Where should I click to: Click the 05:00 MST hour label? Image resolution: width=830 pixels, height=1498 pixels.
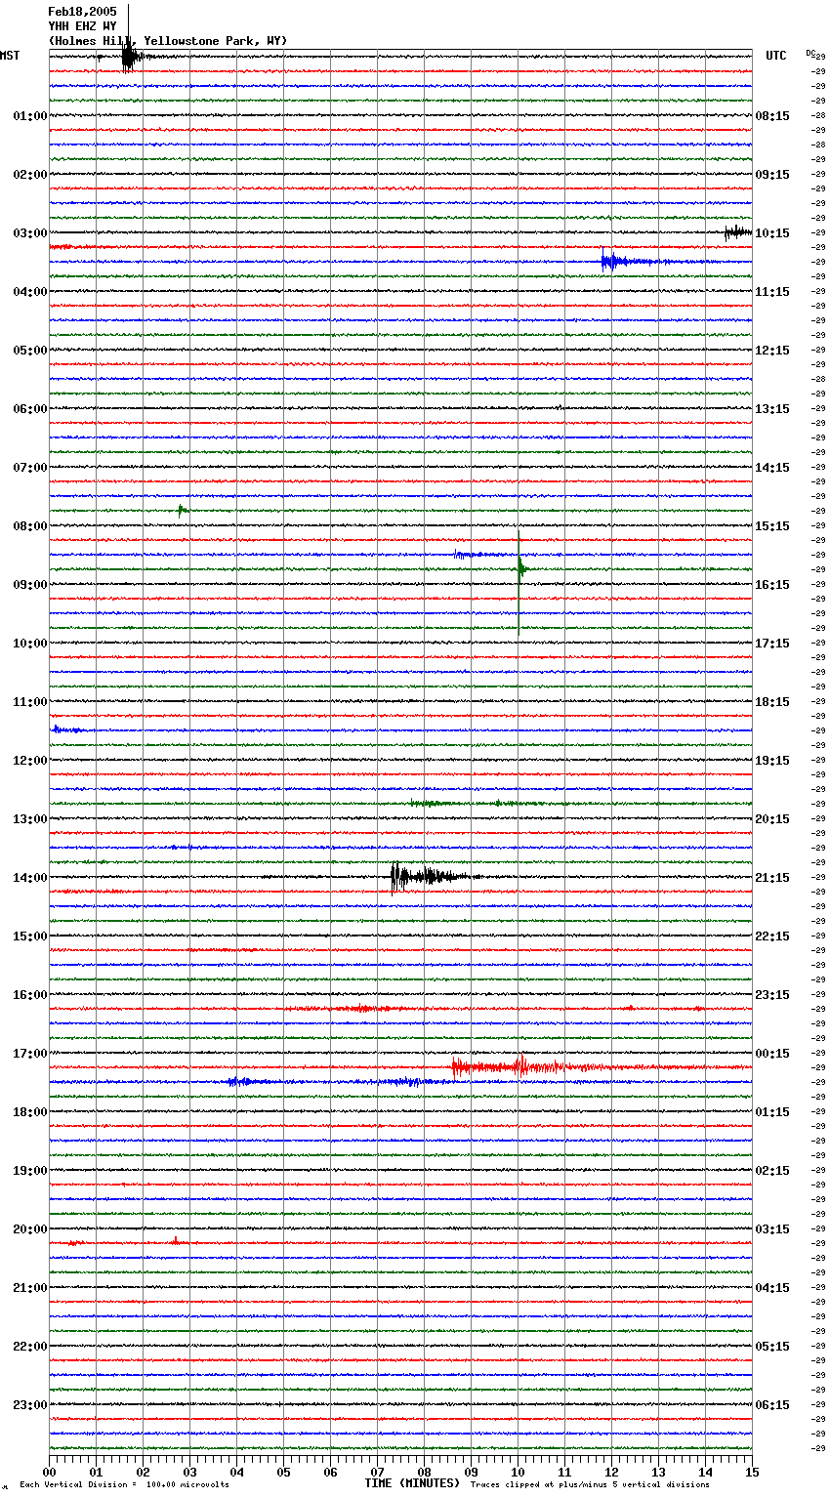29,351
